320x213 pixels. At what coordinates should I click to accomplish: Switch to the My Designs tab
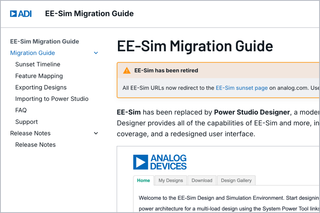tap(170, 181)
